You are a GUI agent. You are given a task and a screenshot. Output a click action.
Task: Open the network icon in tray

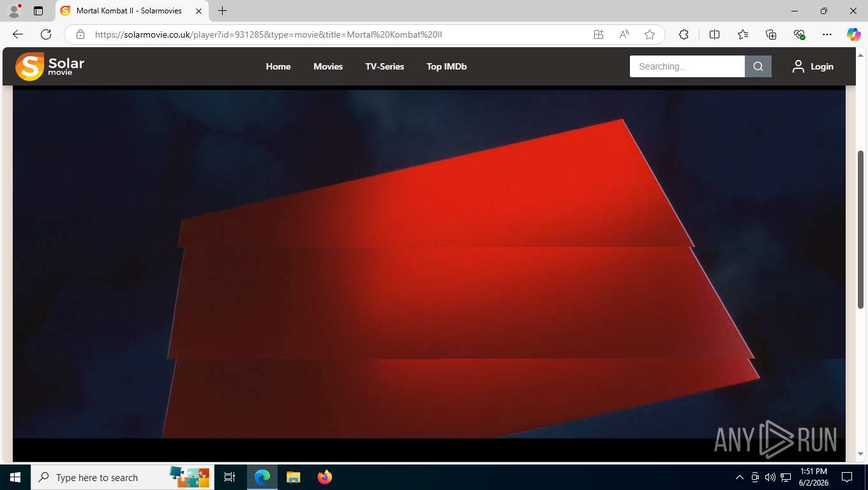click(x=786, y=477)
